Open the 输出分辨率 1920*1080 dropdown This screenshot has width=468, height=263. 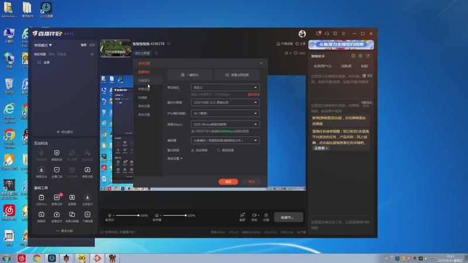click(x=225, y=103)
